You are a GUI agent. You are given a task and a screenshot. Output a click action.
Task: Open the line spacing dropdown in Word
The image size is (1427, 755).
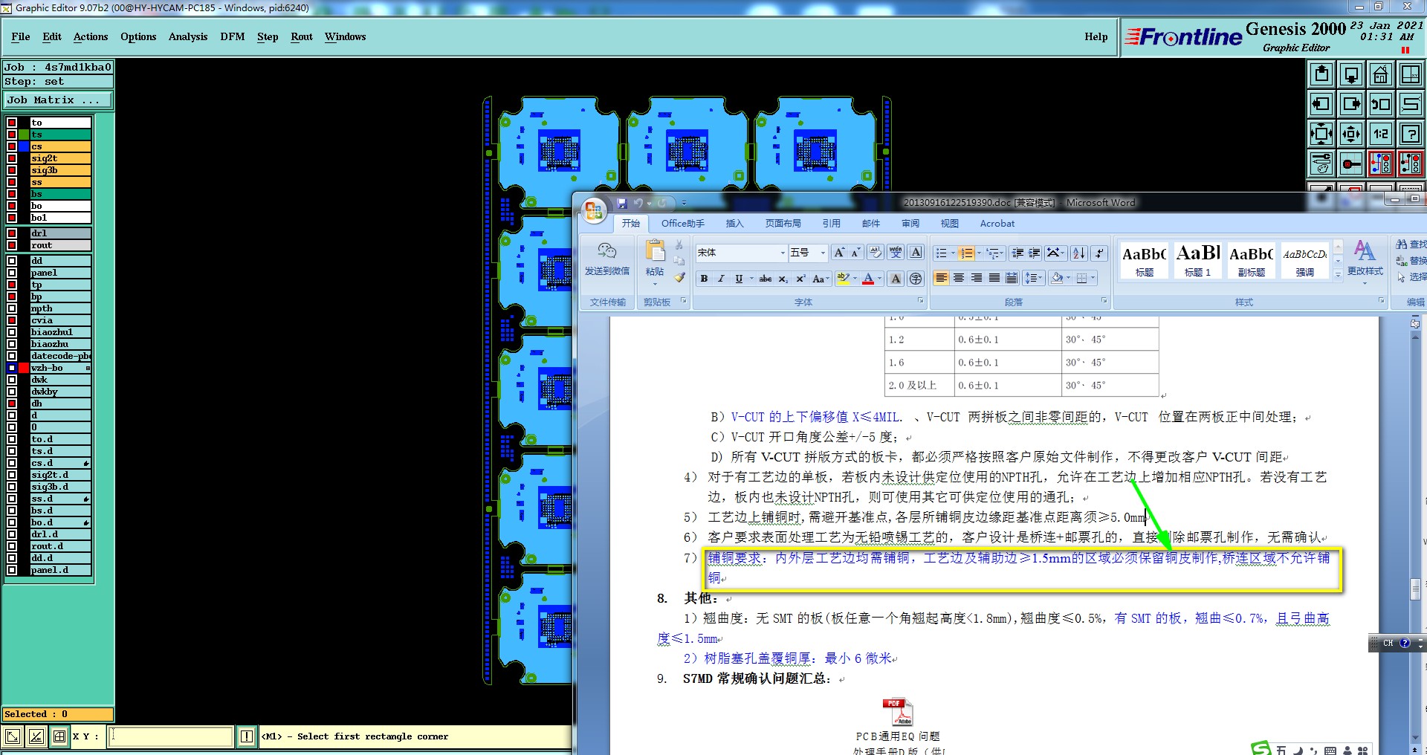1032,278
